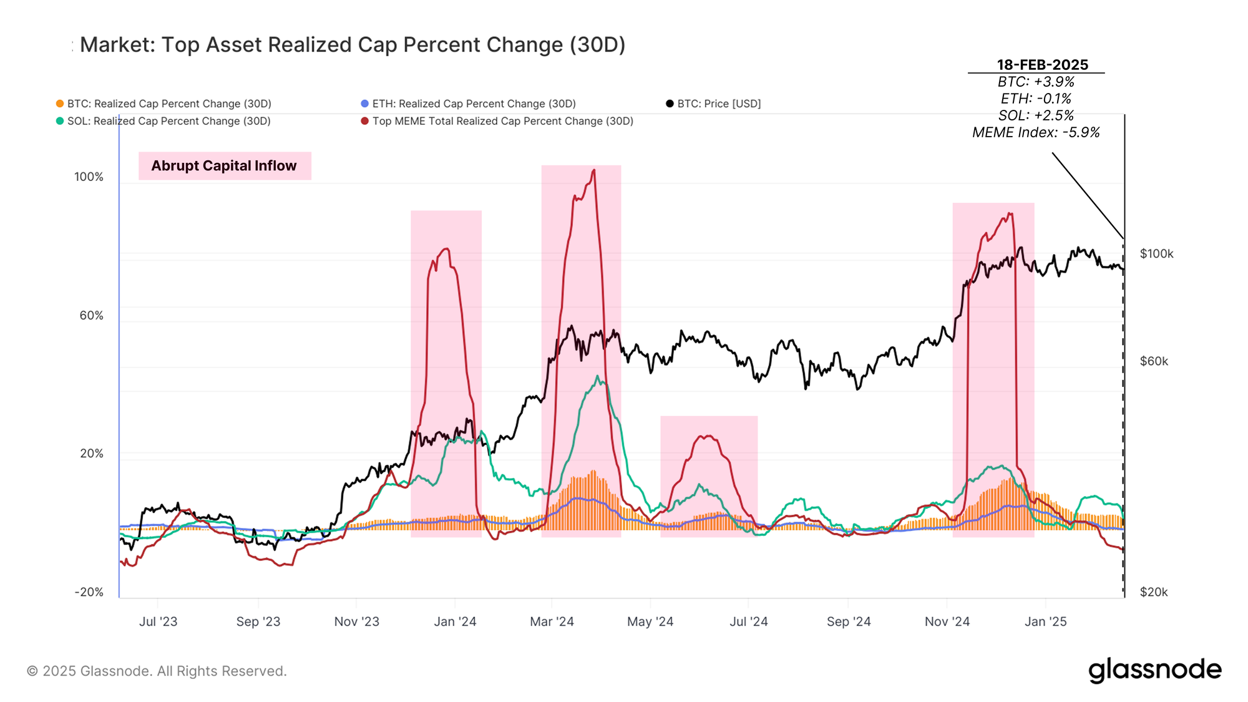Screen dimensions: 1248x702
Task: Select the 18-FEB-2025 annotation header
Action: [x=1042, y=65]
